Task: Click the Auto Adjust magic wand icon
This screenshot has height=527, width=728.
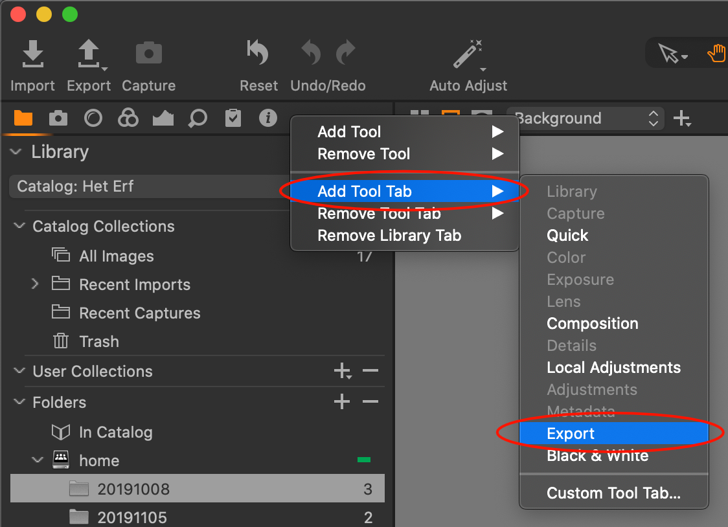Action: point(468,54)
